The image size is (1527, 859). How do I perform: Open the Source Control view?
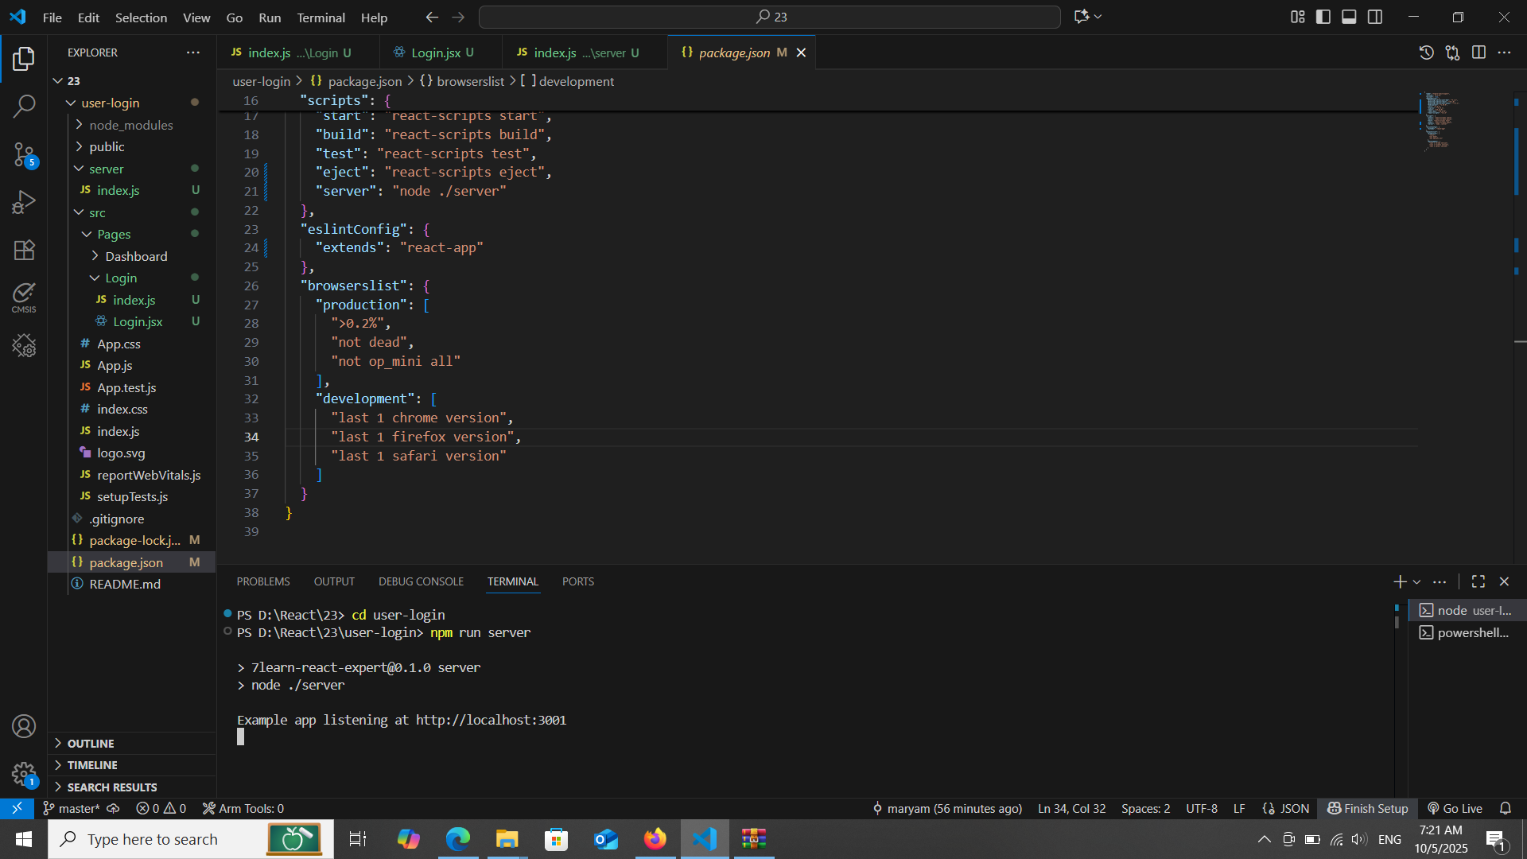click(x=24, y=154)
